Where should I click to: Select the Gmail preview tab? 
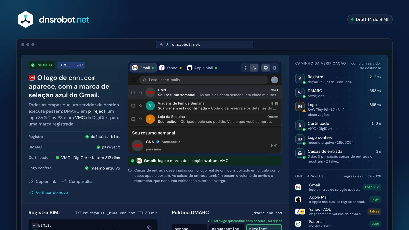coord(143,68)
